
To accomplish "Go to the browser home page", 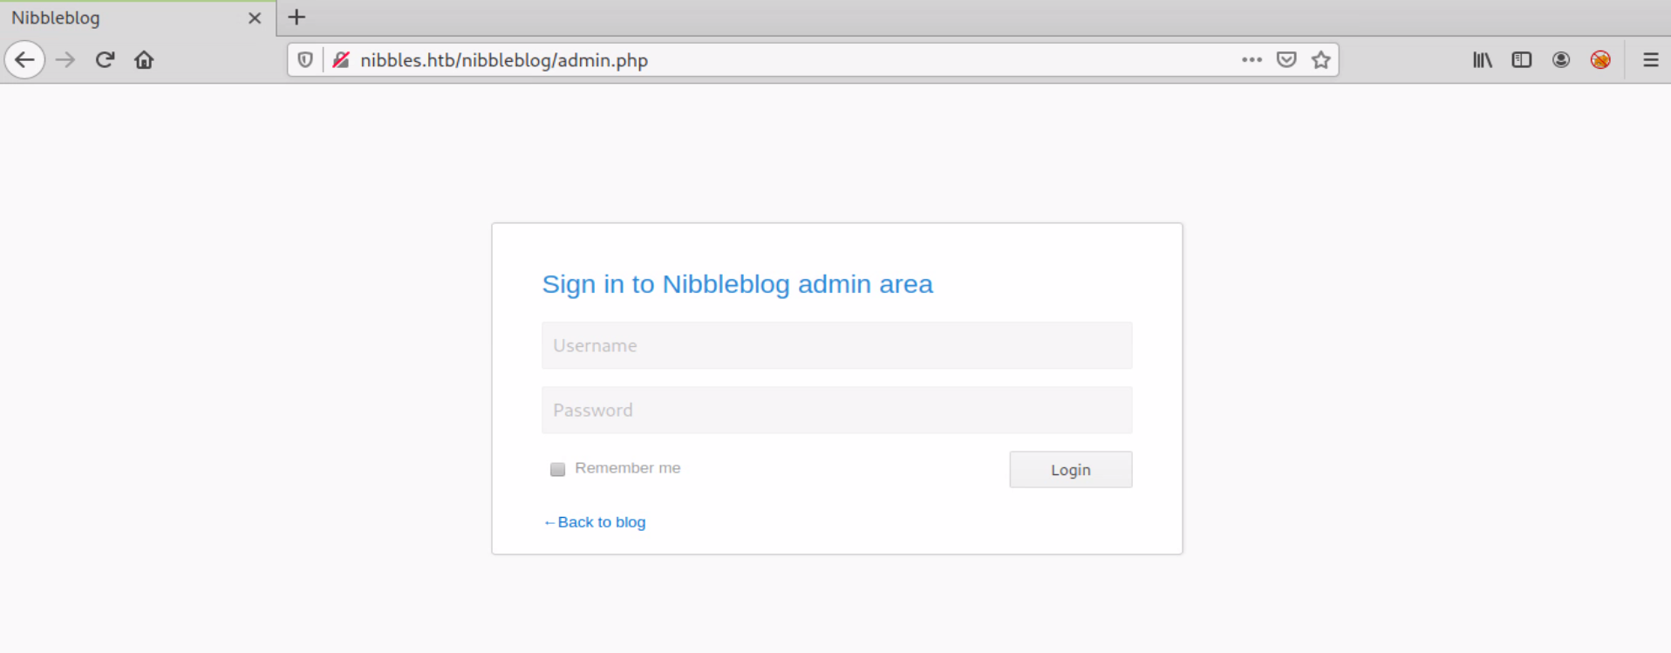I will [x=144, y=60].
